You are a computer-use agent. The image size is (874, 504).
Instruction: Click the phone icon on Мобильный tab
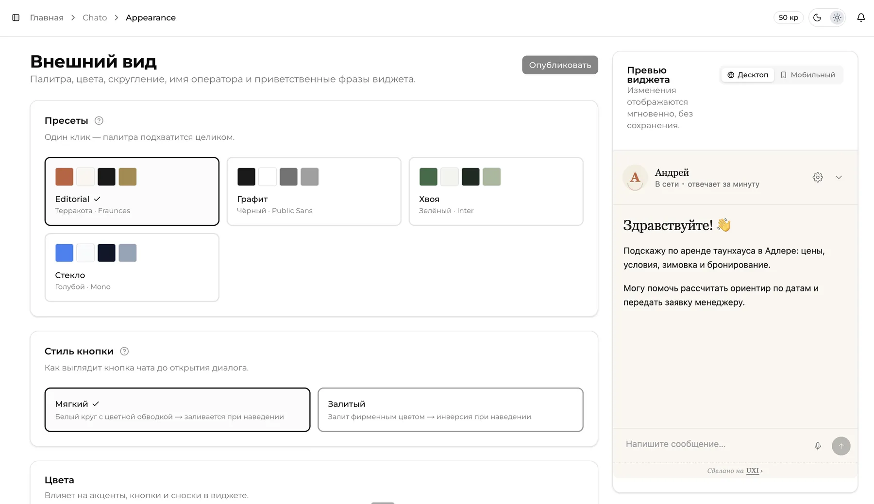click(x=783, y=75)
